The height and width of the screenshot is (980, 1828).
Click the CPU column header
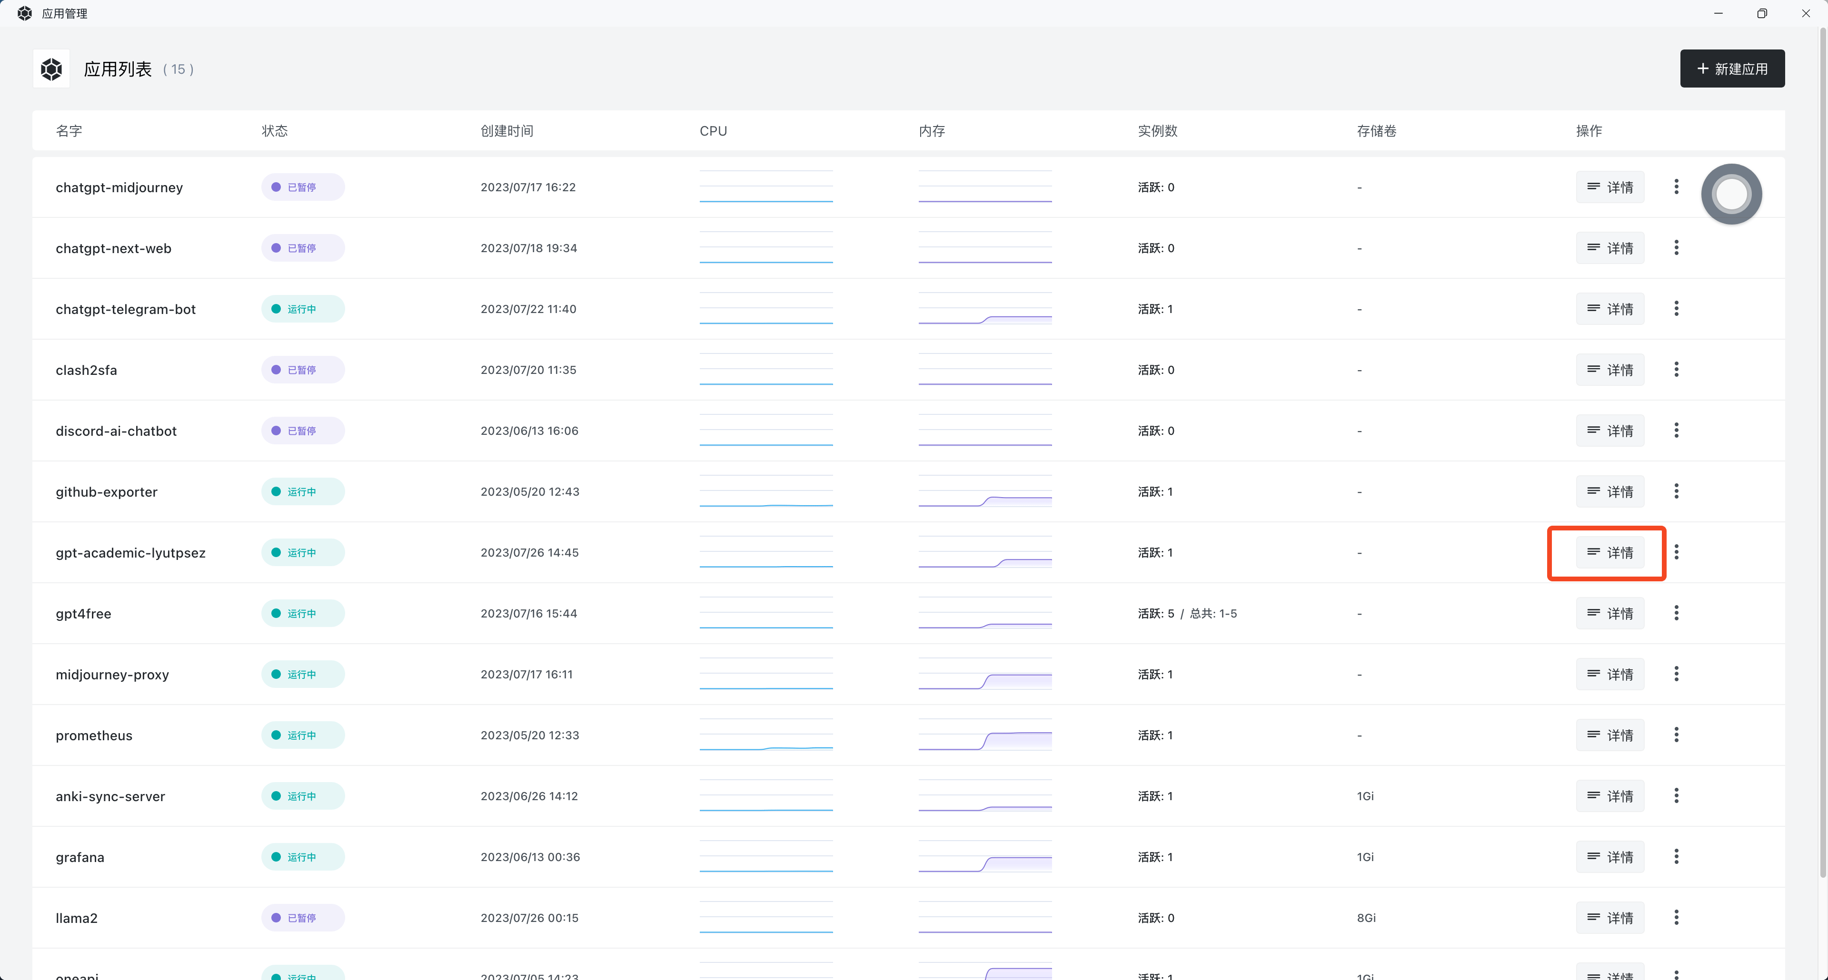click(x=713, y=130)
